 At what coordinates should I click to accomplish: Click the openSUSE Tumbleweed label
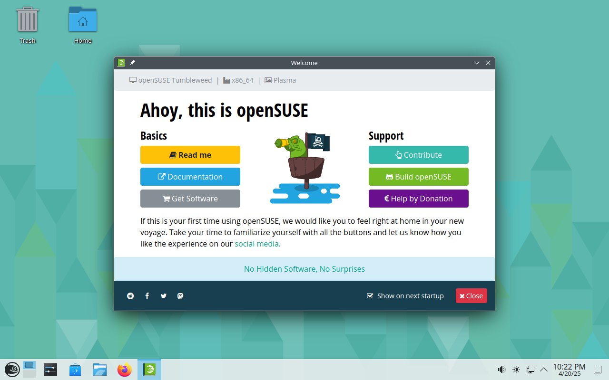pyautogui.click(x=171, y=80)
